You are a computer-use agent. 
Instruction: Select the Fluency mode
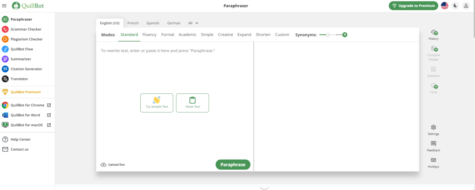149,34
